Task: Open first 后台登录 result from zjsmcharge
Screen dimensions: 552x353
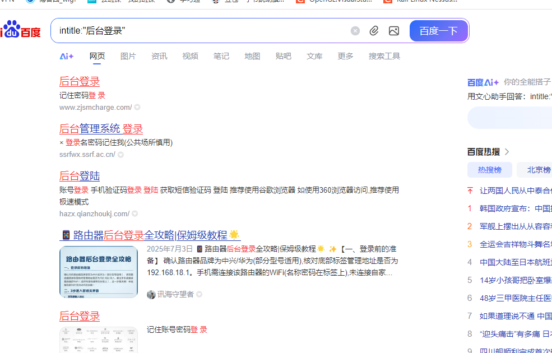Action: (80, 82)
